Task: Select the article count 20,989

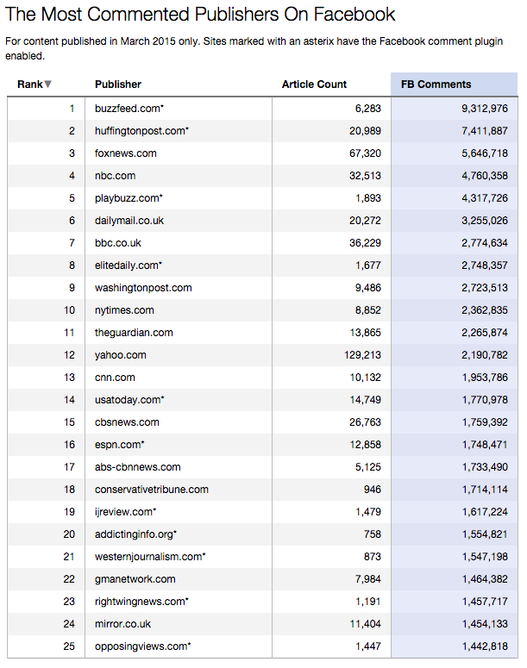Action: point(365,131)
